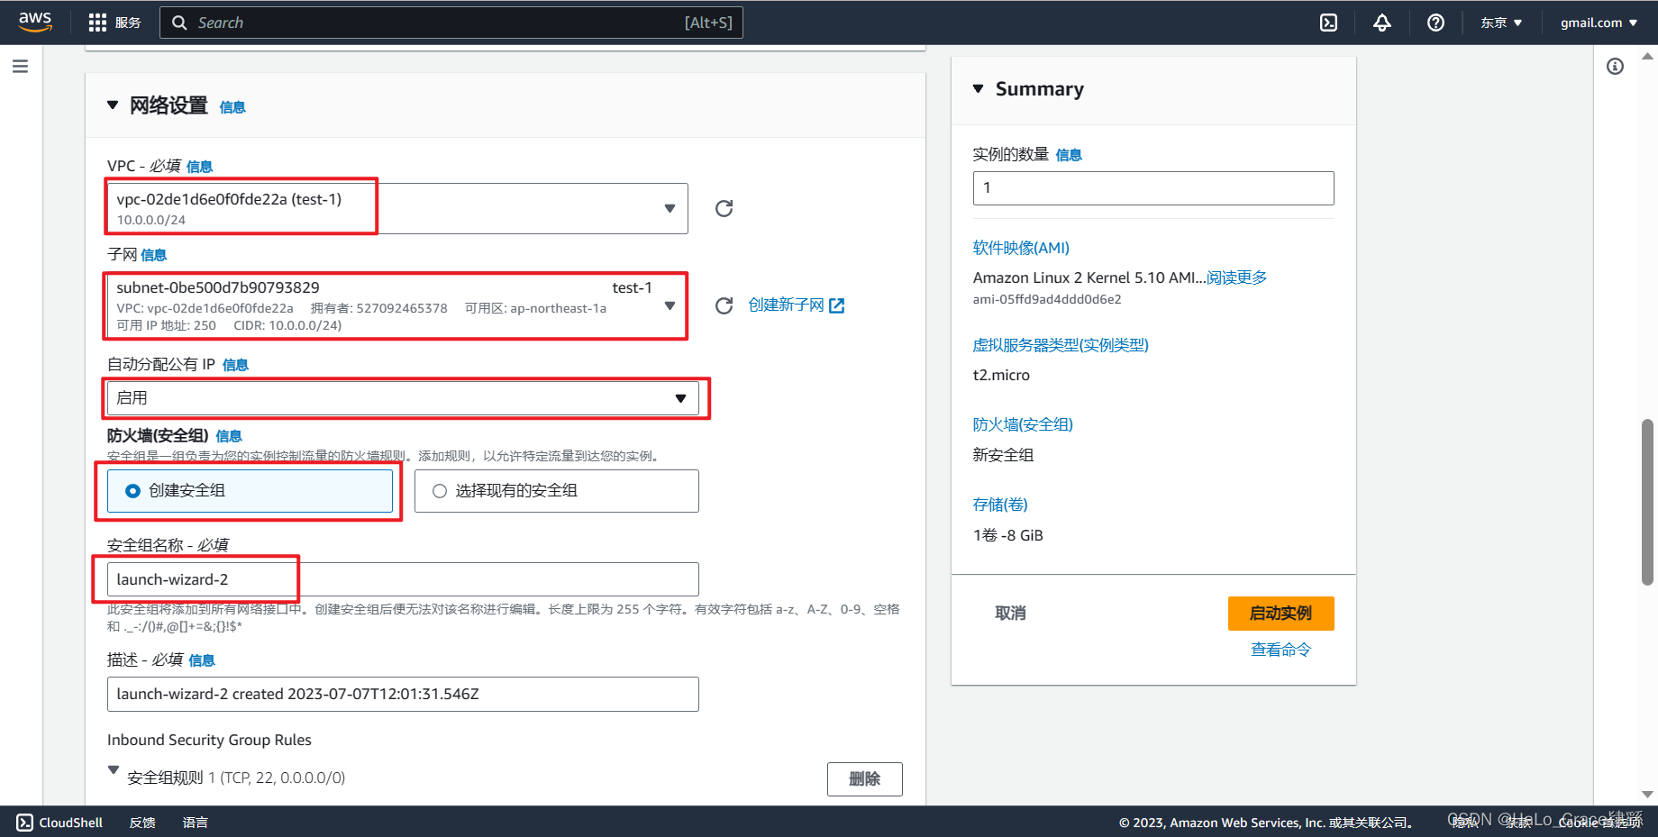Image resolution: width=1658 pixels, height=837 pixels.
Task: Click 信息 link beside 网络设置
Action: tap(232, 107)
